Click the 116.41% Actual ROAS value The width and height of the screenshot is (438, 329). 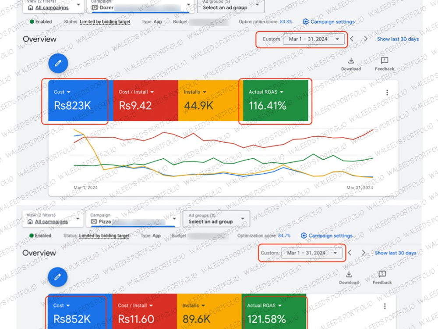pyautogui.click(x=268, y=106)
